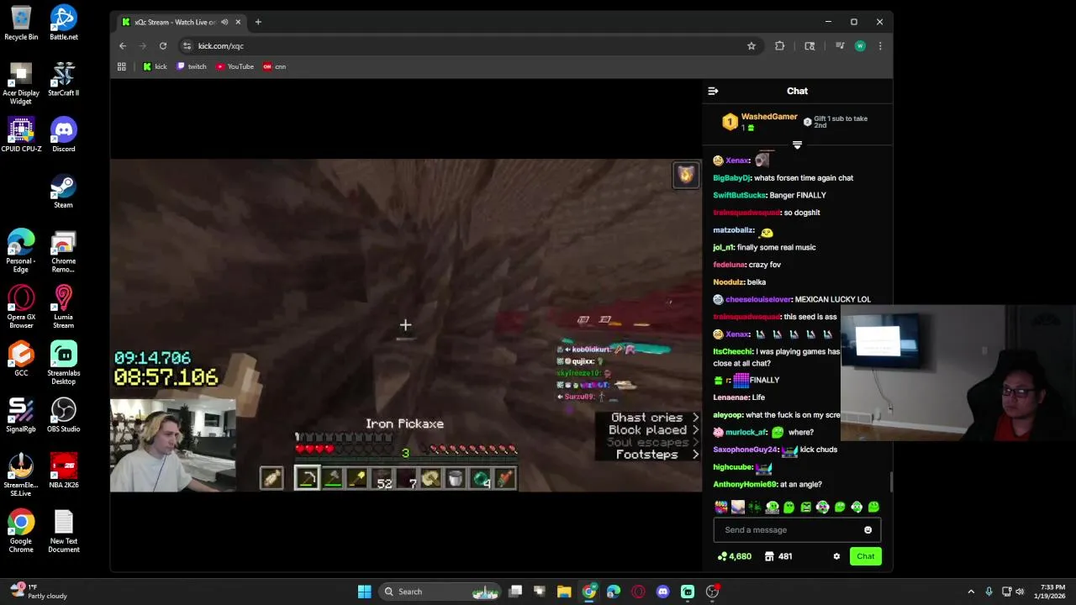
Task: Open the cnn bookmark
Action: point(274,66)
